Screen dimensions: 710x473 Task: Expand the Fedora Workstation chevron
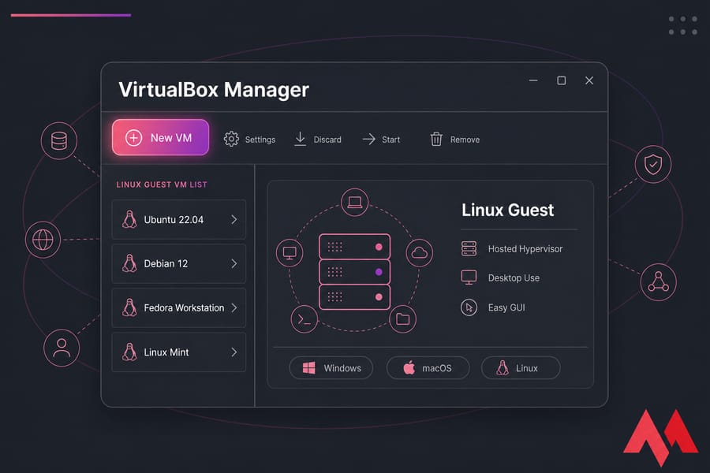(234, 307)
